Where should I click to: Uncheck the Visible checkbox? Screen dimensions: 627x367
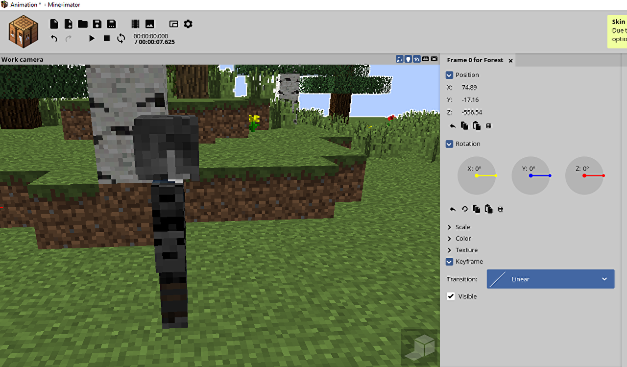[x=451, y=296]
